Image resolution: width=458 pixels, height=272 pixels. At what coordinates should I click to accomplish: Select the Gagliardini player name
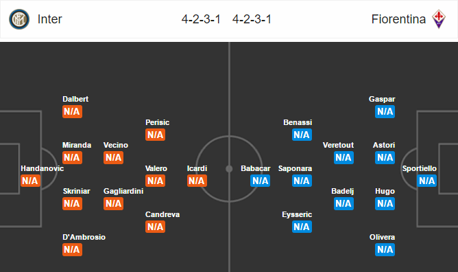point(123,191)
